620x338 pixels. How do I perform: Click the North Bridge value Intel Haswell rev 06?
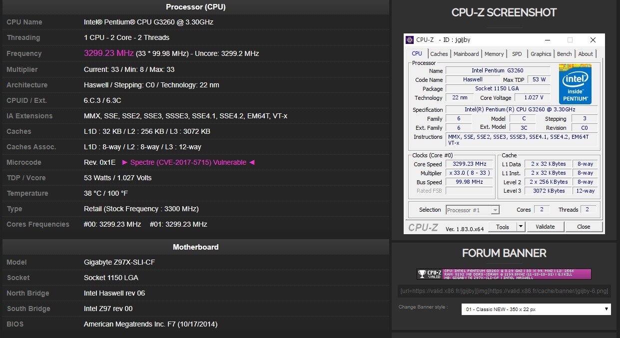pyautogui.click(x=114, y=293)
